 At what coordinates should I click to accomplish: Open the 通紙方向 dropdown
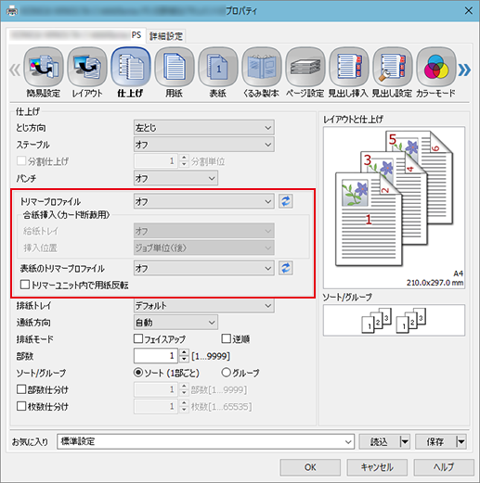pos(175,323)
